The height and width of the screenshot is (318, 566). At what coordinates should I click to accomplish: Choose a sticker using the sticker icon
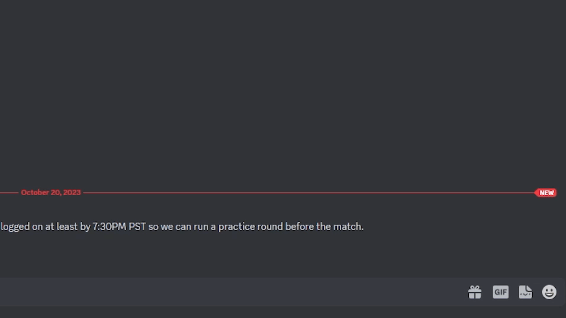[x=525, y=292]
